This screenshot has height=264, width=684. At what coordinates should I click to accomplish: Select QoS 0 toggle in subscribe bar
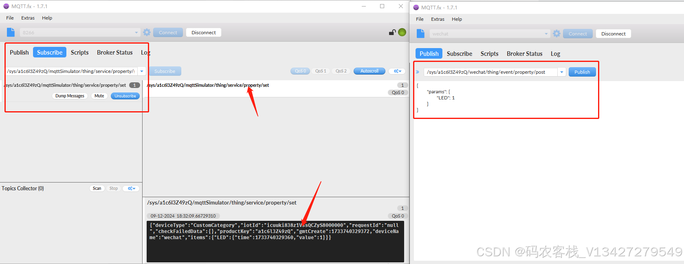click(300, 71)
